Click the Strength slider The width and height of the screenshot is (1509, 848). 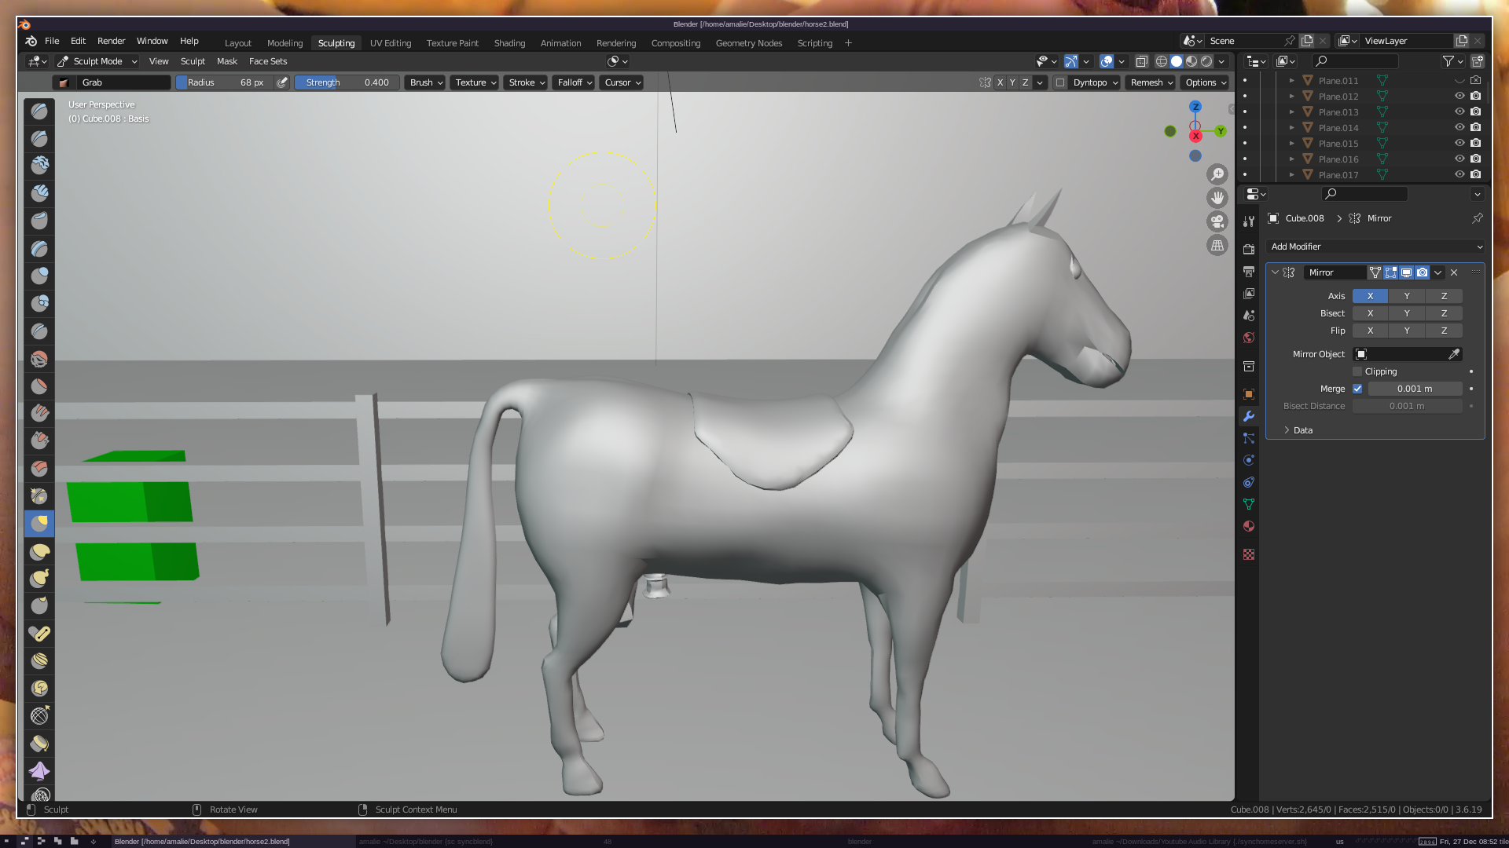point(347,82)
